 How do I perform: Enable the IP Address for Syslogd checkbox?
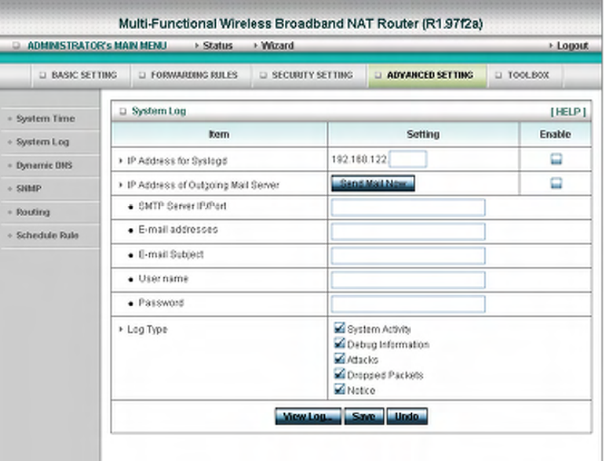tap(556, 159)
